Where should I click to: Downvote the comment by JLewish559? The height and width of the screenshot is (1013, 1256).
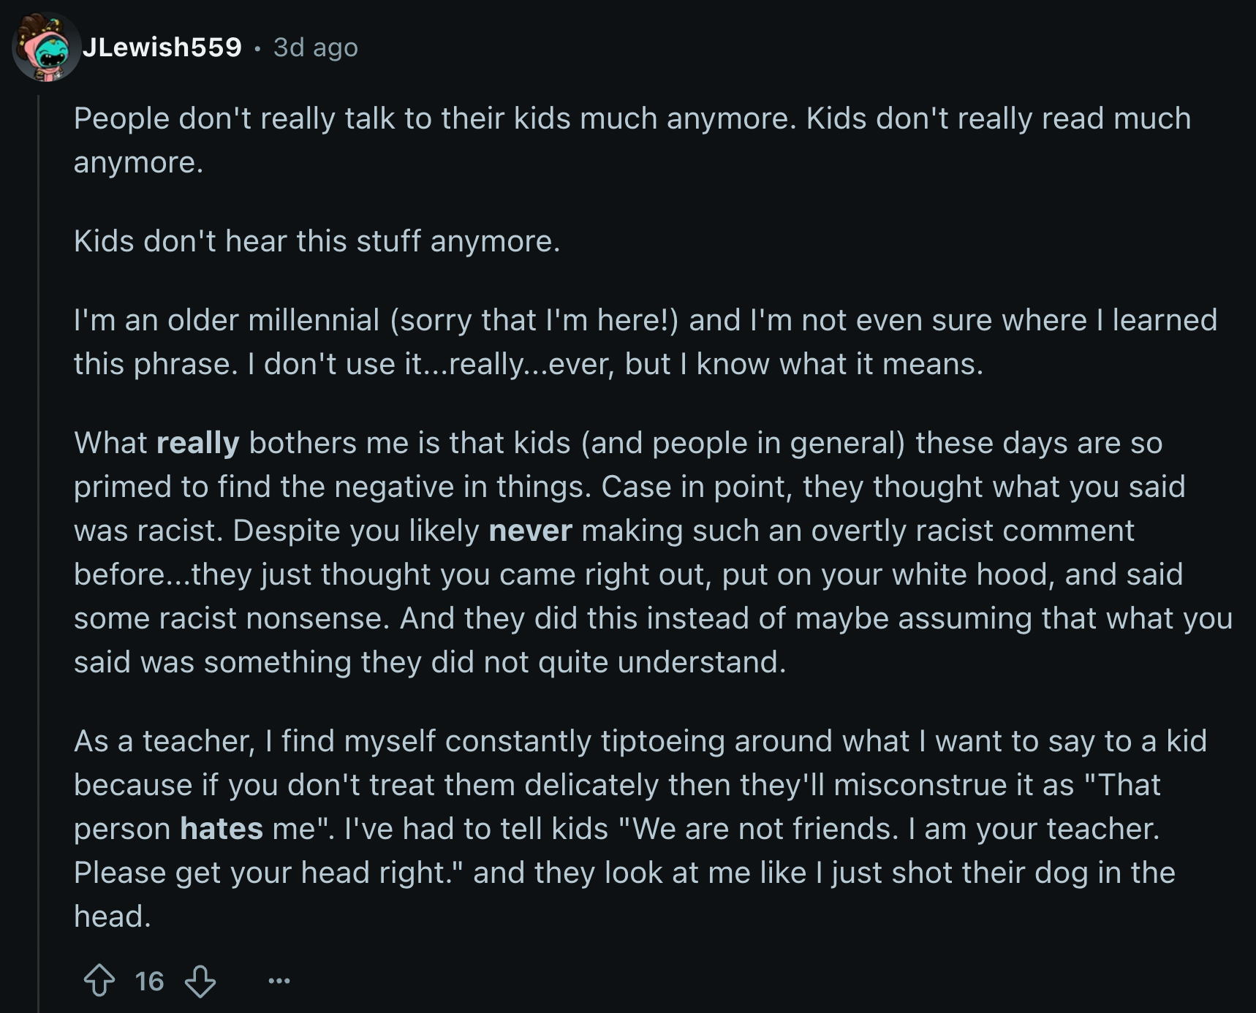200,981
